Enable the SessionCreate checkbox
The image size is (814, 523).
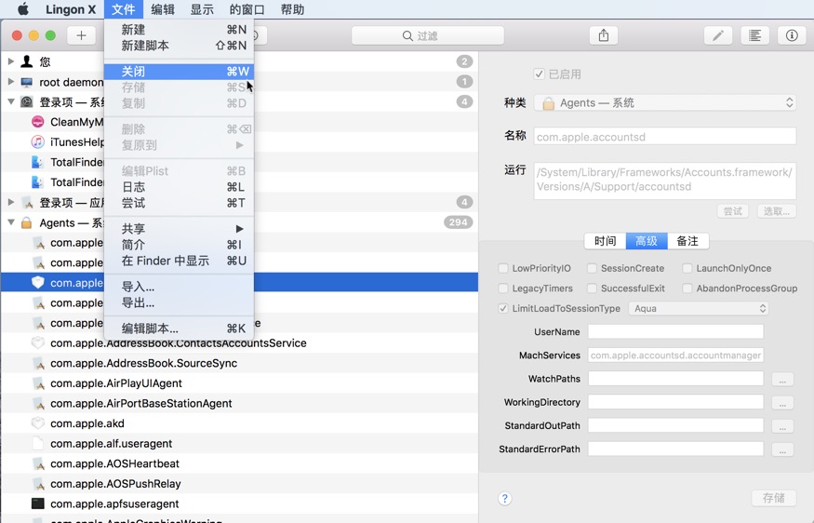592,268
